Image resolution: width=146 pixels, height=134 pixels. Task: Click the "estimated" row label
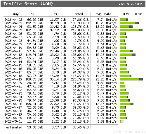14,127
